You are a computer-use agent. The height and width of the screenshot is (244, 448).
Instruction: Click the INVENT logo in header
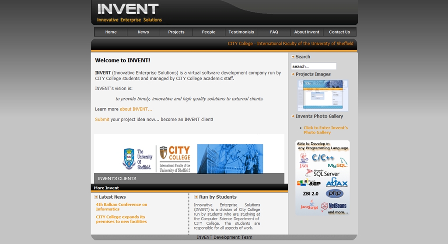point(128,9)
